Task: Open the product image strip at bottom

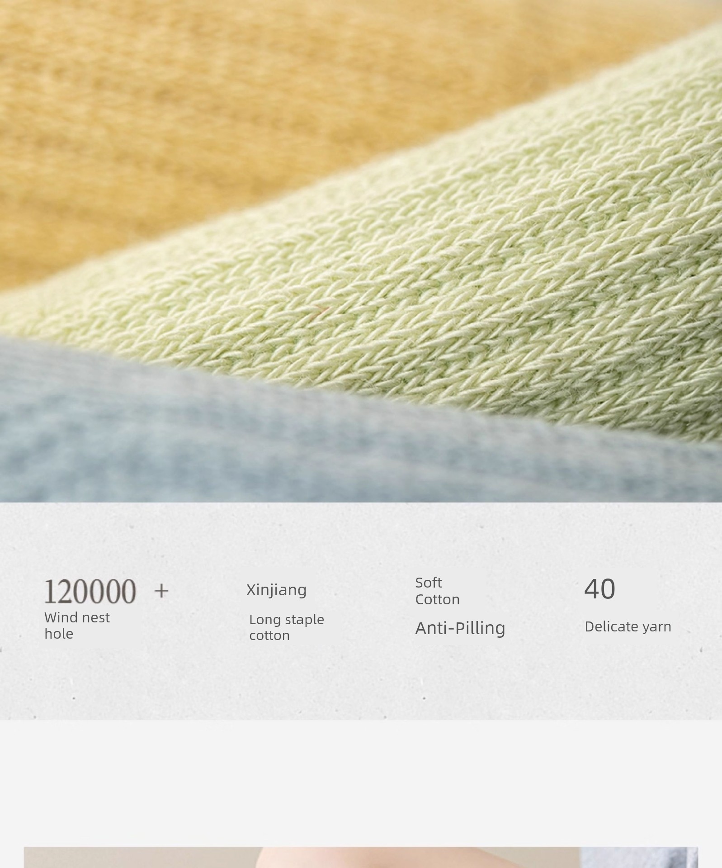Action: [361, 857]
